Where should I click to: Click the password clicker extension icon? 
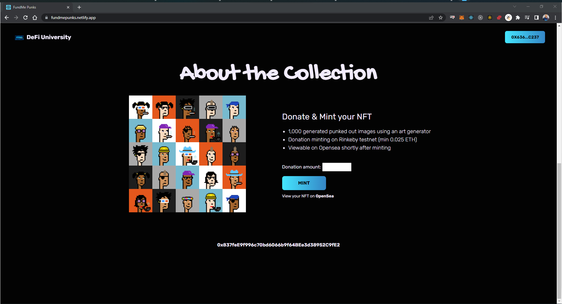(x=452, y=18)
